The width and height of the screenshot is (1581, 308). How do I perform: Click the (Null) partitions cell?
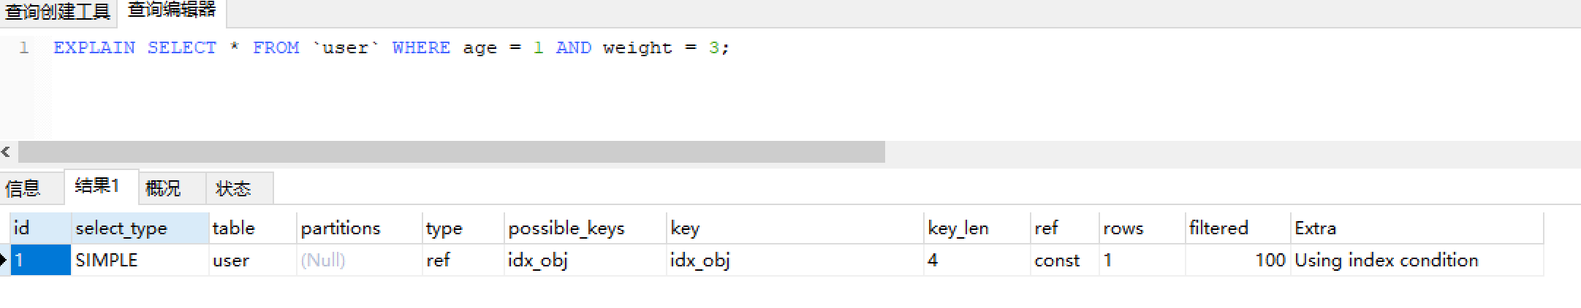(323, 261)
